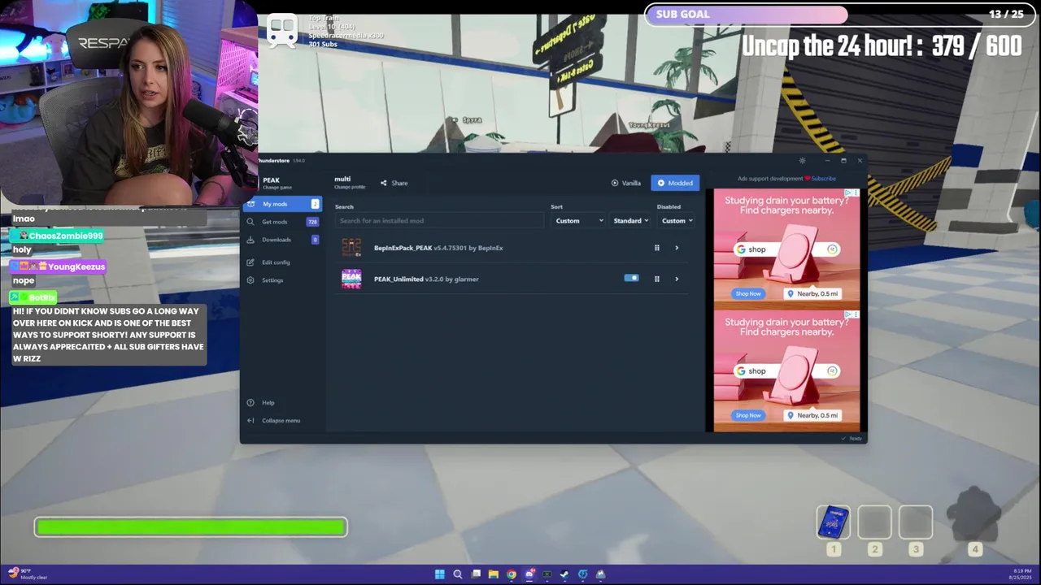
Task: Click the My mods box icon
Action: [250, 204]
